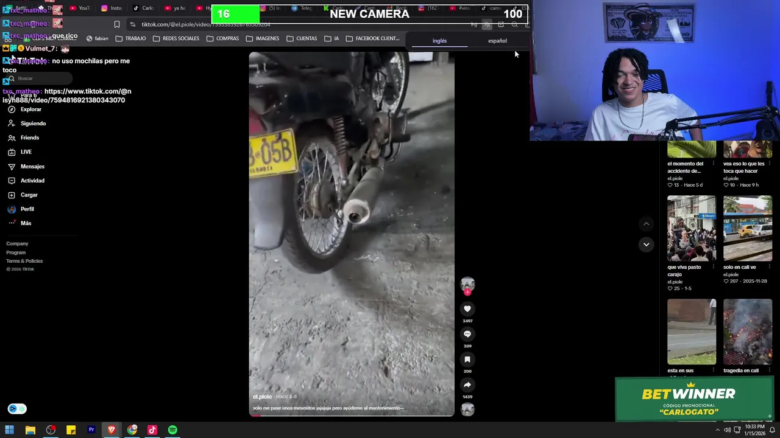Image resolution: width=780 pixels, height=438 pixels.
Task: Open Friends in TikTok sidebar
Action: pyautogui.click(x=23, y=137)
